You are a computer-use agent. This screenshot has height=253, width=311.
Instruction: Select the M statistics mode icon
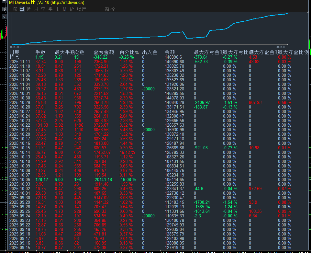coord(64,9)
